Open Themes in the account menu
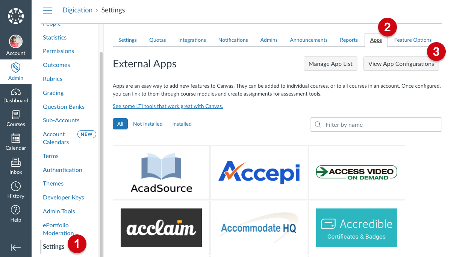Image resolution: width=451 pixels, height=257 pixels. point(53,183)
